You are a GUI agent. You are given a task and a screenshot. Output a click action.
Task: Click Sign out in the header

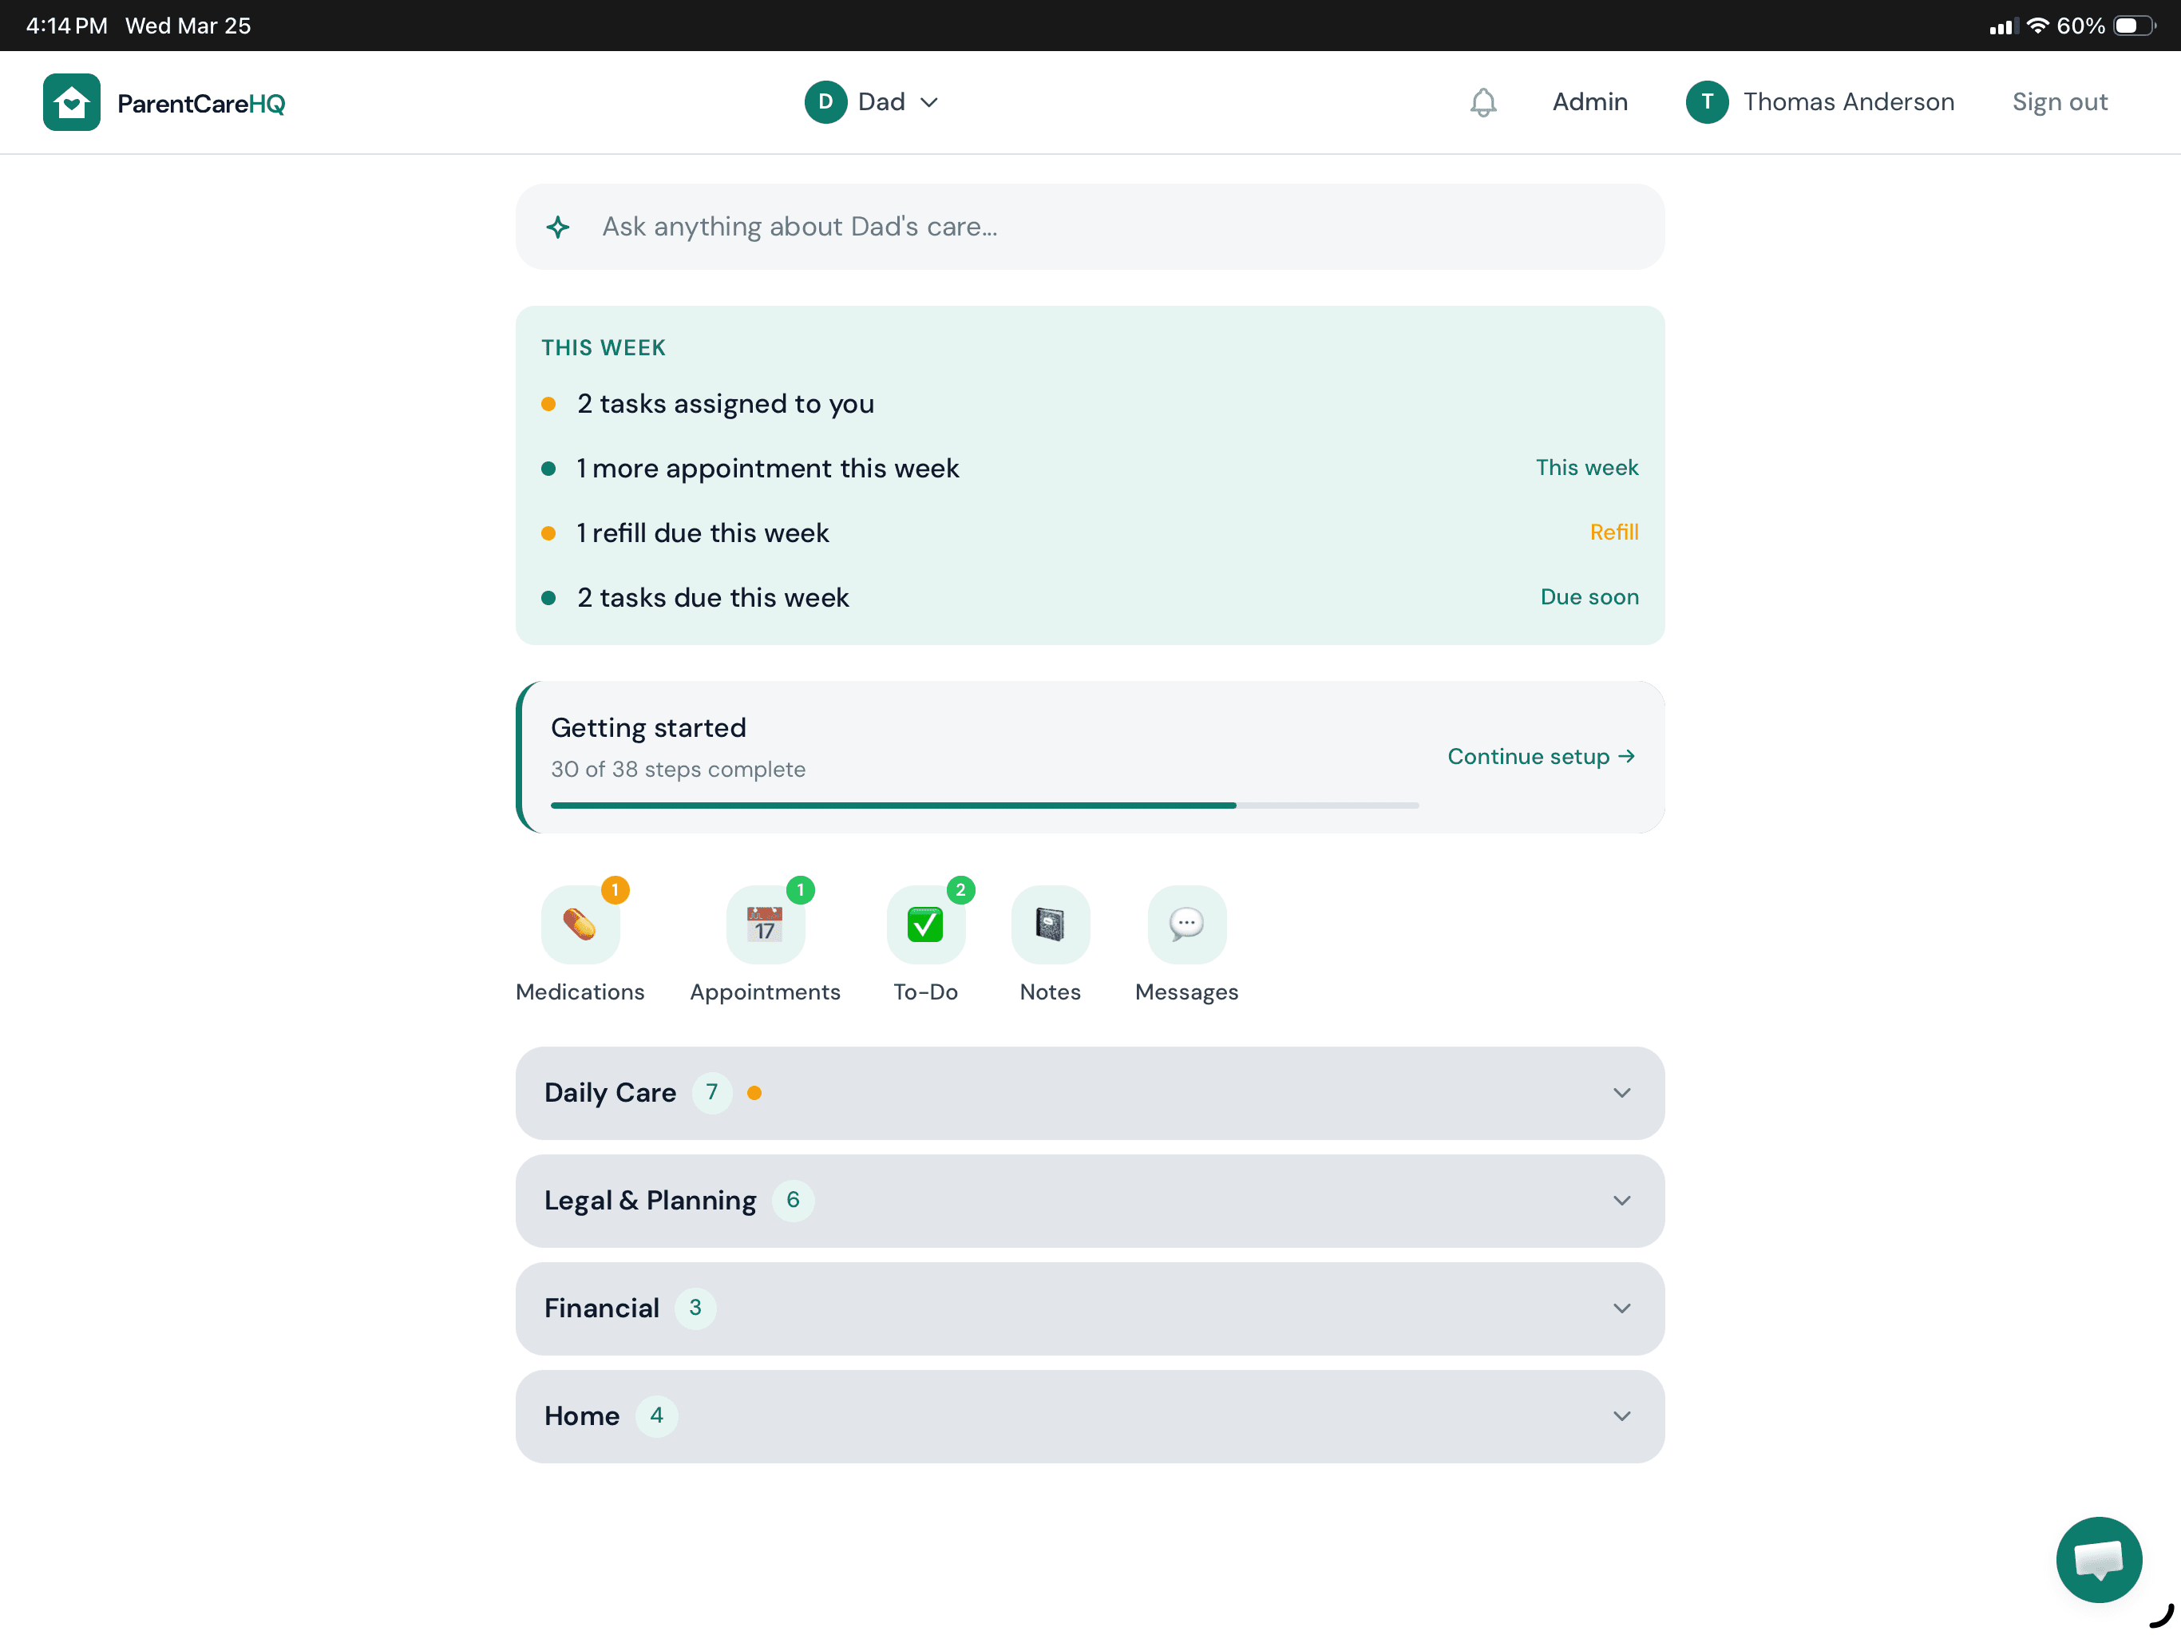(2059, 102)
